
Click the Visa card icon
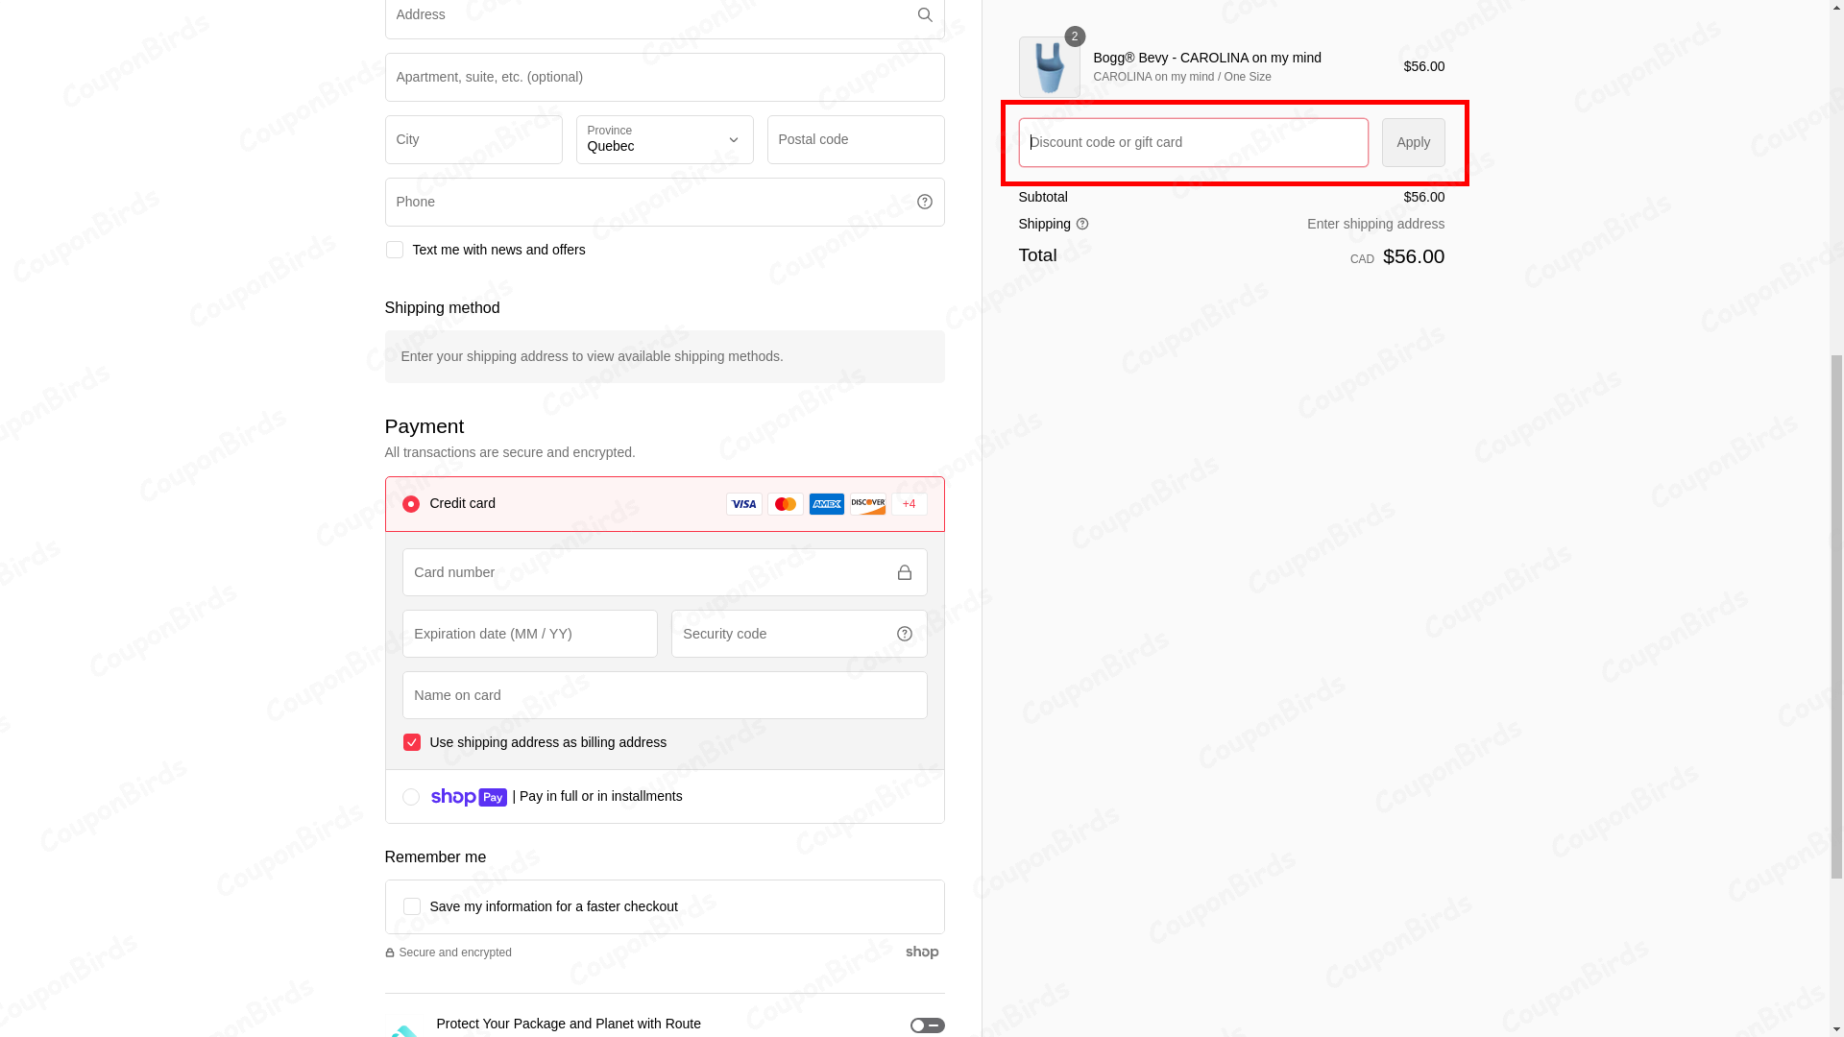(743, 504)
